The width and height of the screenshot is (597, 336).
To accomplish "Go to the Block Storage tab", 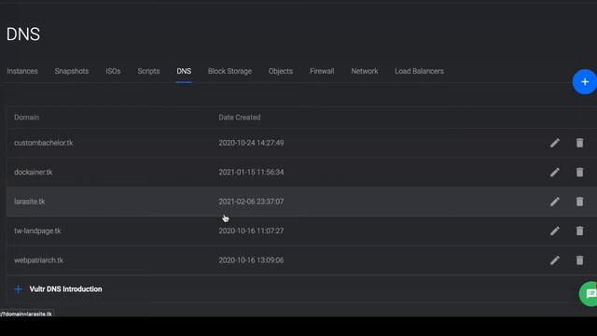I will (x=229, y=71).
